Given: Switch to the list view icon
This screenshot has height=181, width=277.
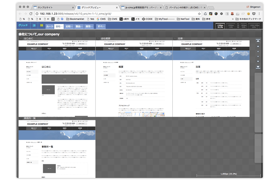Looking at the screenshot, I should 34,26.
